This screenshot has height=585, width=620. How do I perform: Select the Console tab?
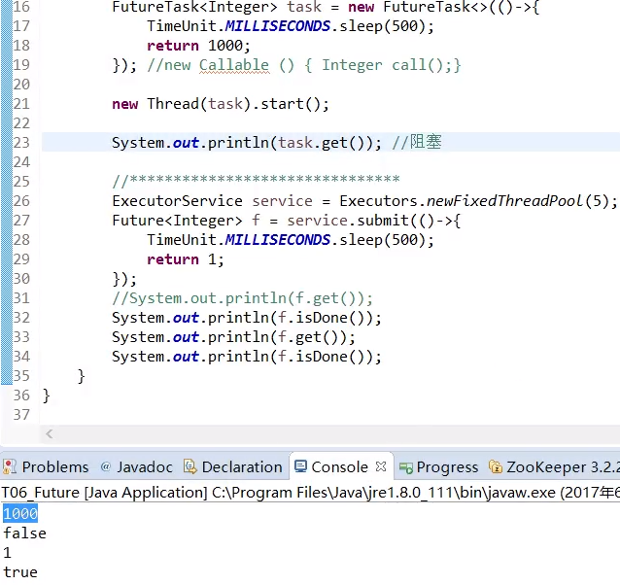[339, 467]
